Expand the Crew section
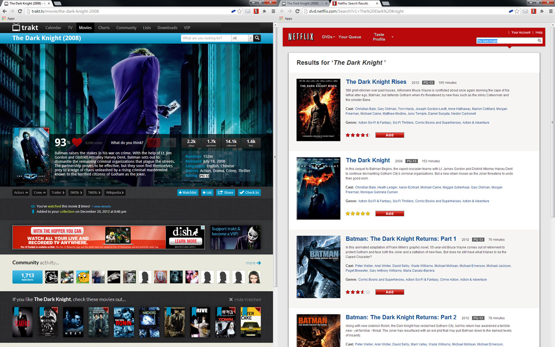This screenshot has height=347, width=555. [39, 192]
